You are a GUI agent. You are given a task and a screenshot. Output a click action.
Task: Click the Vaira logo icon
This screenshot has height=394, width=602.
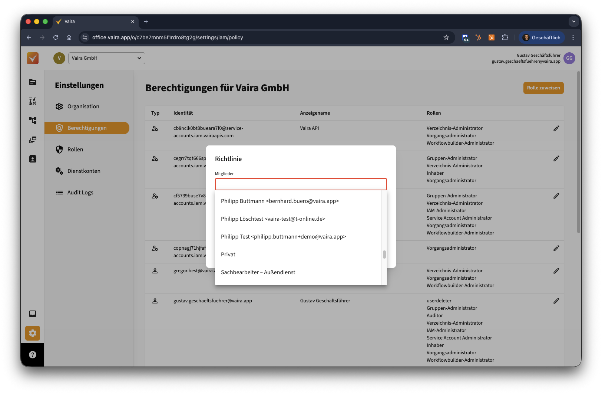[x=33, y=58]
